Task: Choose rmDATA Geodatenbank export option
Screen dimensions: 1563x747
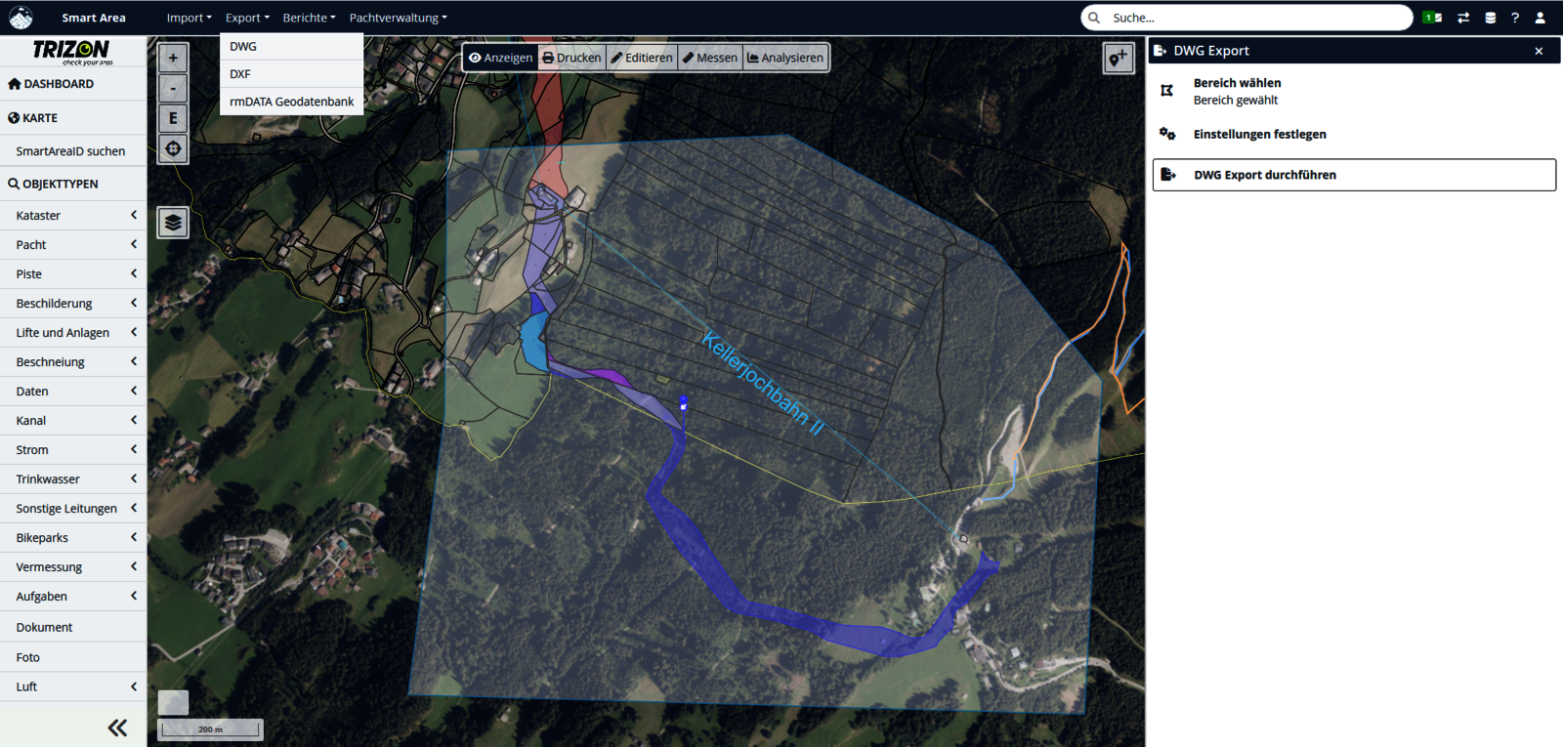Action: coord(291,102)
